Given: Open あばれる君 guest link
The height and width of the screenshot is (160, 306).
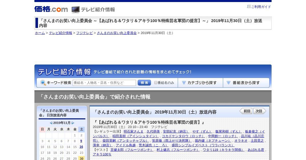Looking at the screenshot, I should (x=256, y=150).
